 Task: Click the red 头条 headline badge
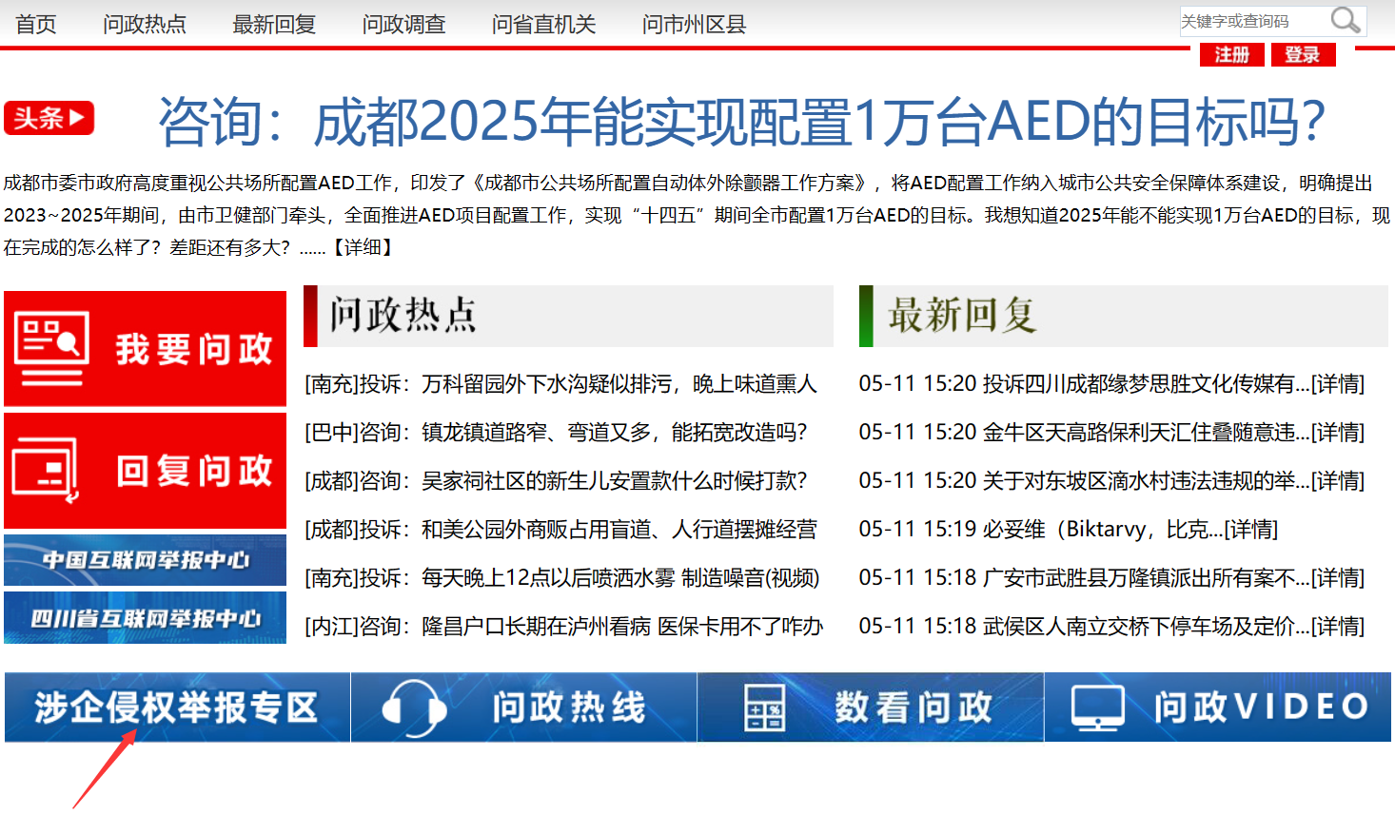point(49,118)
